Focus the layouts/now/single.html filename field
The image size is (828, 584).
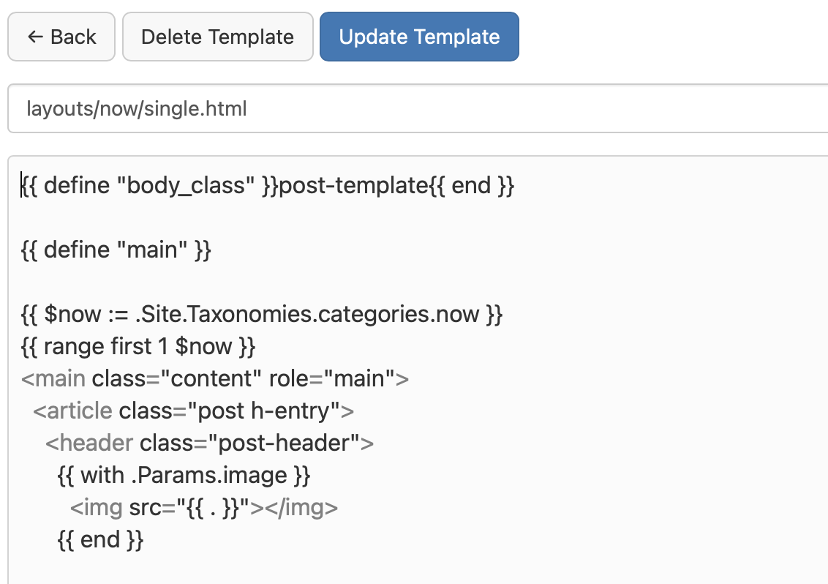(x=418, y=108)
